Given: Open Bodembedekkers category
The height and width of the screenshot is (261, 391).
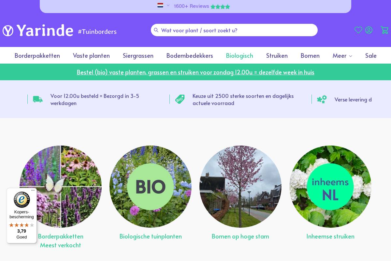Looking at the screenshot, I should 190,55.
